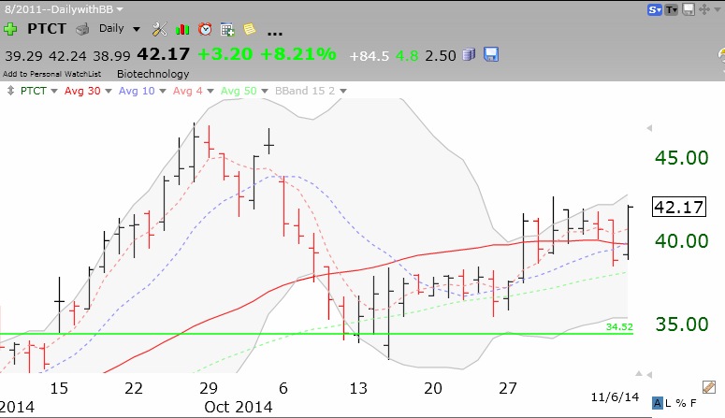
Task: Switch to log scale with the L button
Action: coord(668,403)
